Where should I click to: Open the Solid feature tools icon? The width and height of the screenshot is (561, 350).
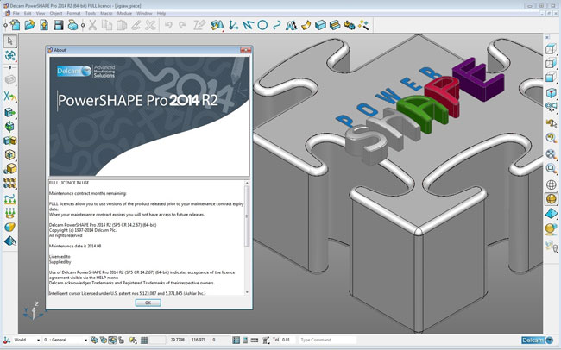335,25
